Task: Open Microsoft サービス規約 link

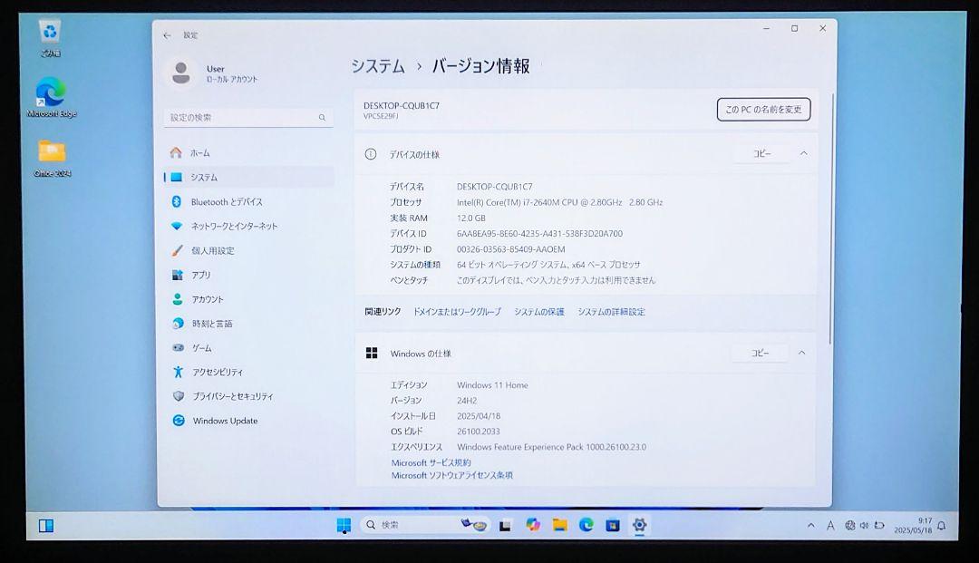Action: 431,462
